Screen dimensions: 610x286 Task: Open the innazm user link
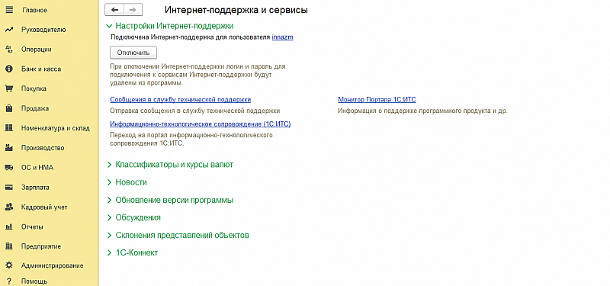click(x=282, y=37)
